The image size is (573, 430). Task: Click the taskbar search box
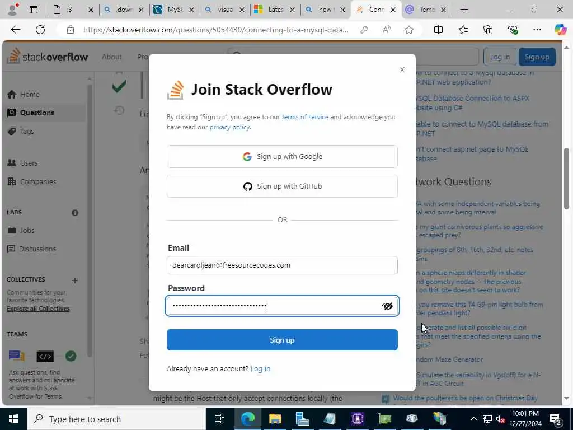tap(116, 419)
